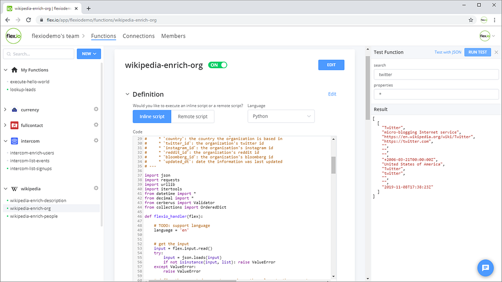Image resolution: width=502 pixels, height=282 pixels.
Task: Open intercom-enrich-users function
Action: [x=32, y=153]
